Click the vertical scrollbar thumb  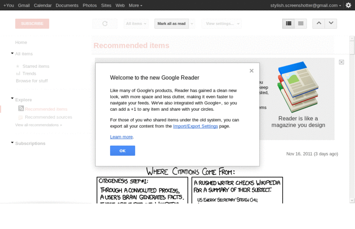click(352, 48)
